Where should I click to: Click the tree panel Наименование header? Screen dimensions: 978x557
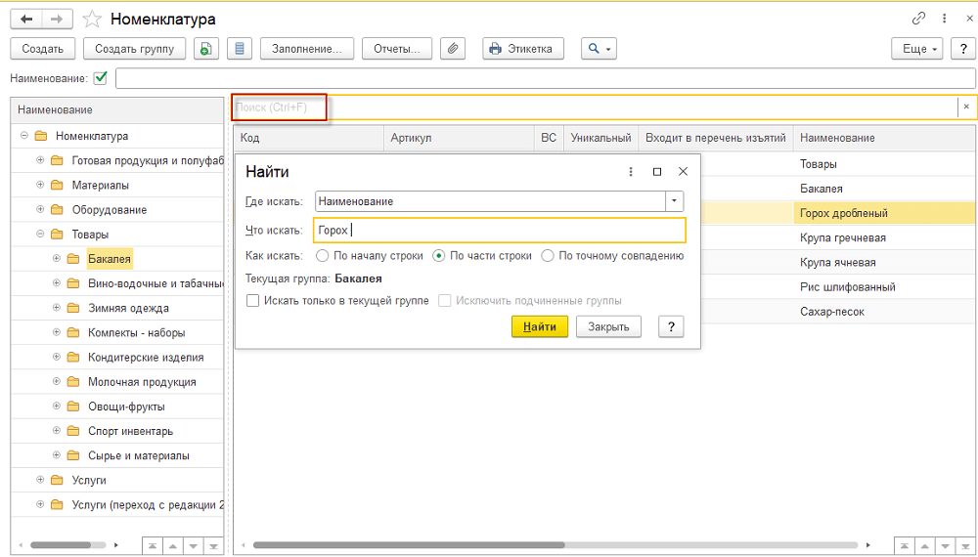click(x=117, y=109)
